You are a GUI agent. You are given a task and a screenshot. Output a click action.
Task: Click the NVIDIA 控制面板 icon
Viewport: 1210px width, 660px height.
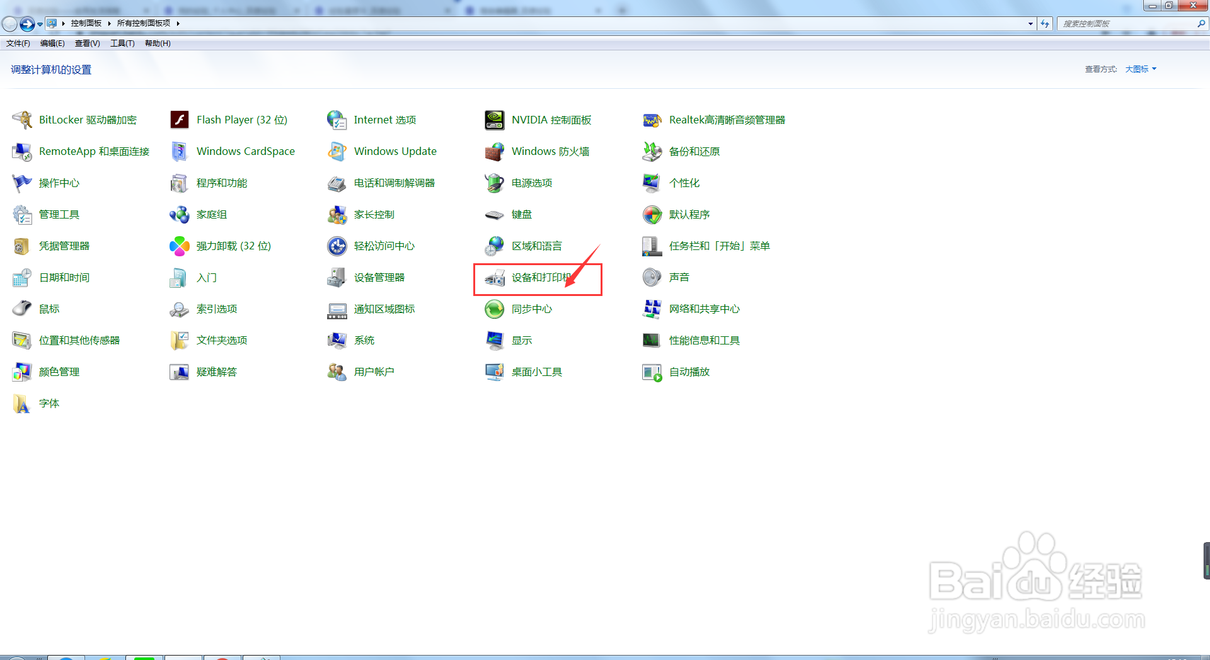(x=495, y=120)
